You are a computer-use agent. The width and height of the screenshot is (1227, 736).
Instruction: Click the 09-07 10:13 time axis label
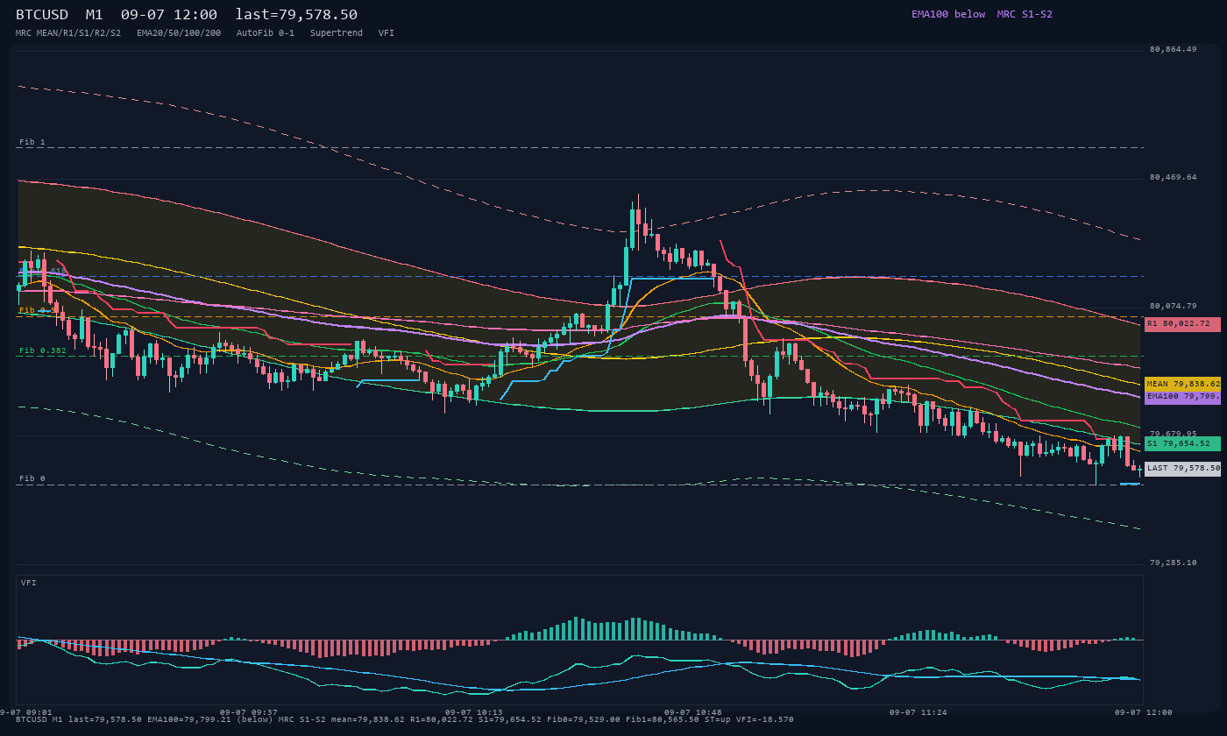tap(474, 712)
